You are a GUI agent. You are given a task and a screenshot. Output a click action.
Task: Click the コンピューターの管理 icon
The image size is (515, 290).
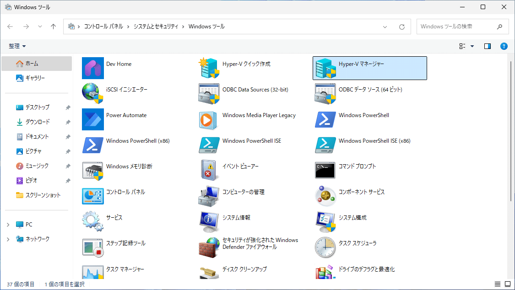coord(209,196)
